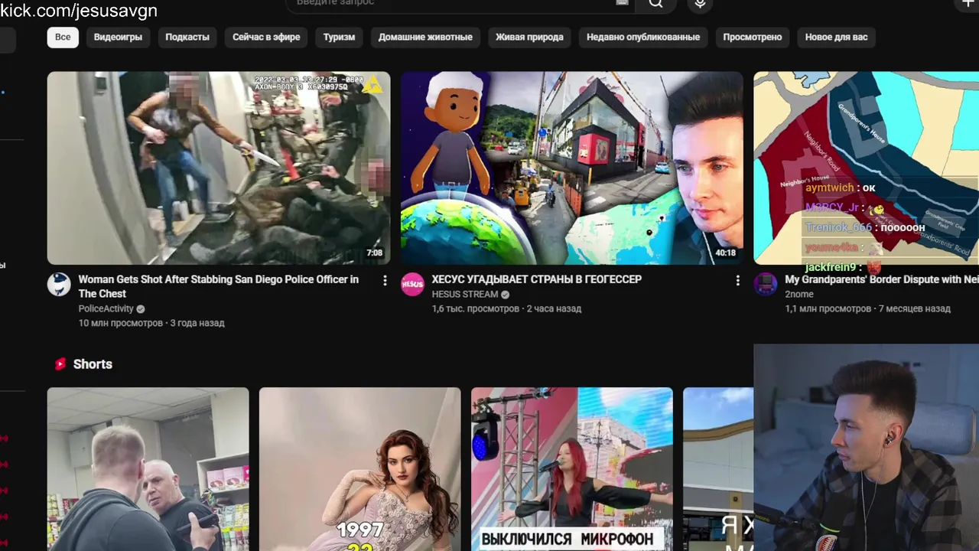Select the "Видеоигры" filter chip

click(118, 37)
